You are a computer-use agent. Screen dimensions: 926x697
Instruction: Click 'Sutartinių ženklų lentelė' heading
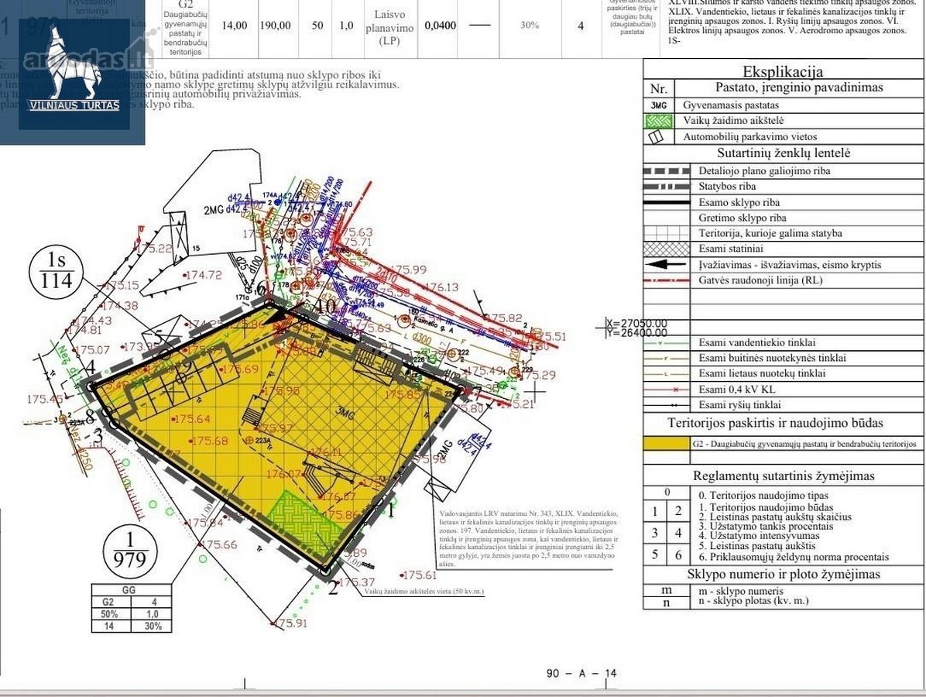pyautogui.click(x=784, y=153)
